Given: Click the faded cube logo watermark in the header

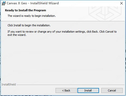Looking at the screenshot, I should tap(105, 13).
